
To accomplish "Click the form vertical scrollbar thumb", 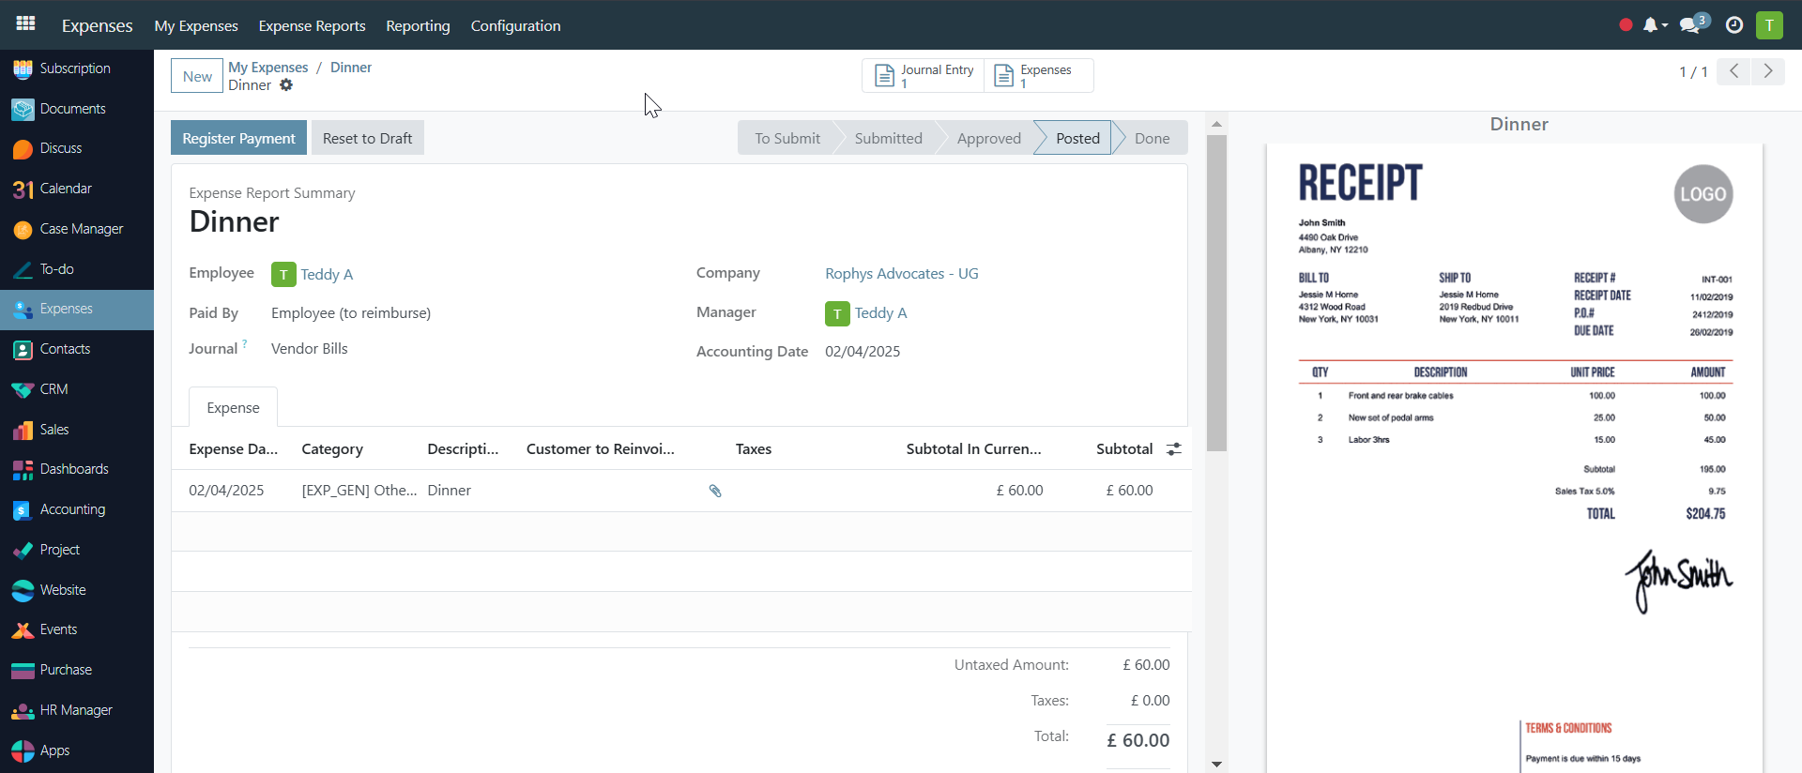I will click(1216, 293).
